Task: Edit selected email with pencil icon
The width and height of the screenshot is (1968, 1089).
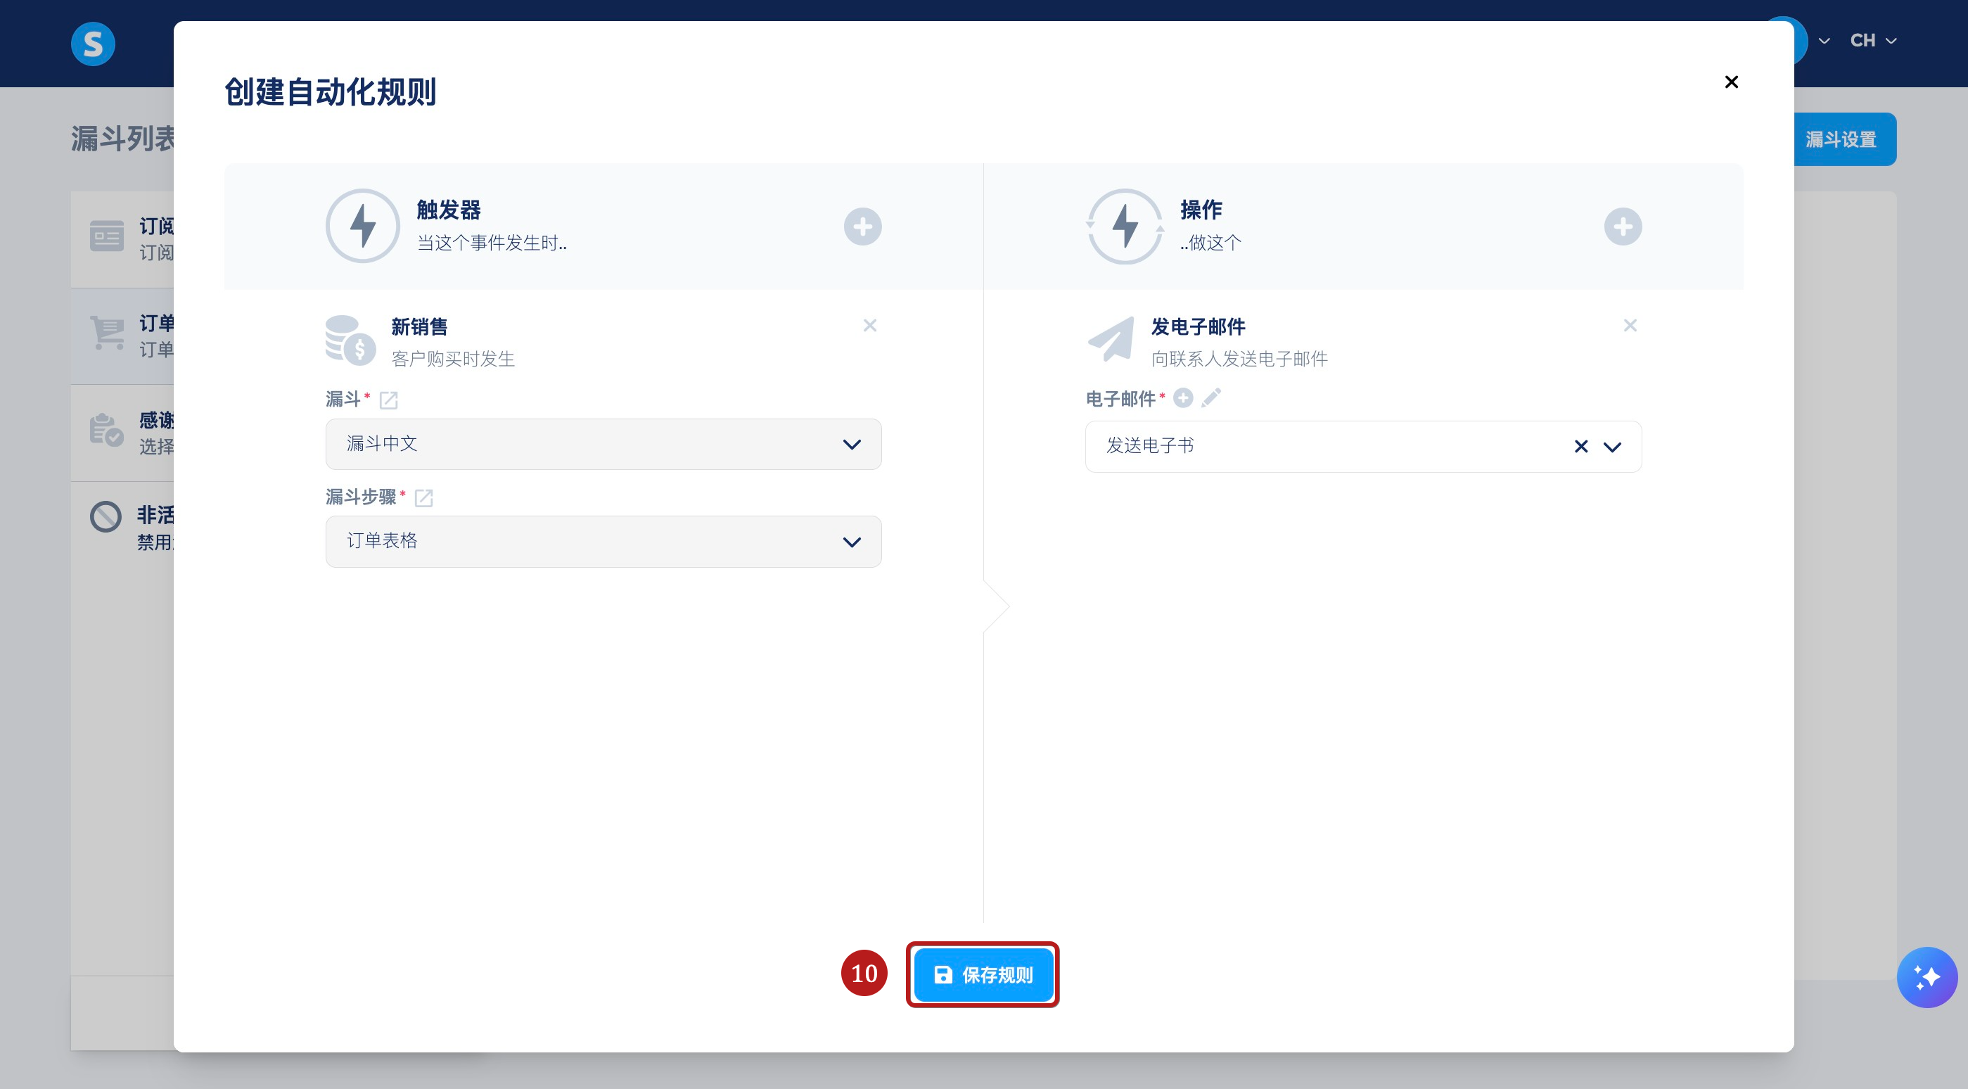Action: click(x=1211, y=398)
